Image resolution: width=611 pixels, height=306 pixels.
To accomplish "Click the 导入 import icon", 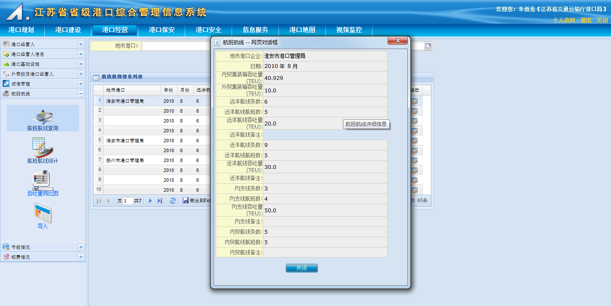I will coord(43,214).
